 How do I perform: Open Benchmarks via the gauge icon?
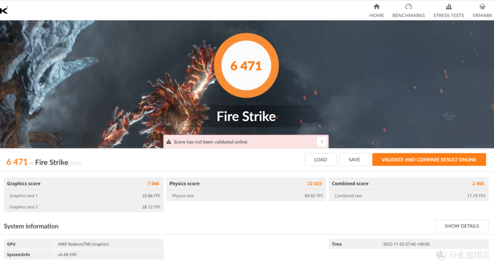(x=408, y=7)
